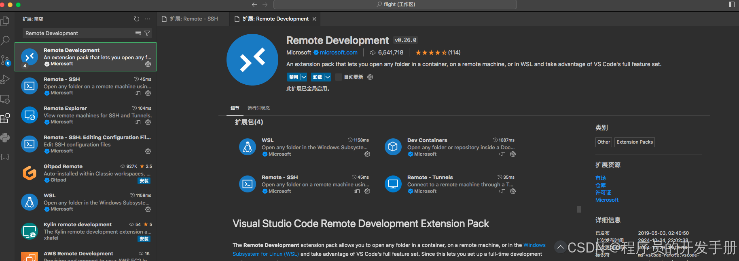Open the Remote - Tunnels pack card
739x261 pixels.
pos(449,184)
